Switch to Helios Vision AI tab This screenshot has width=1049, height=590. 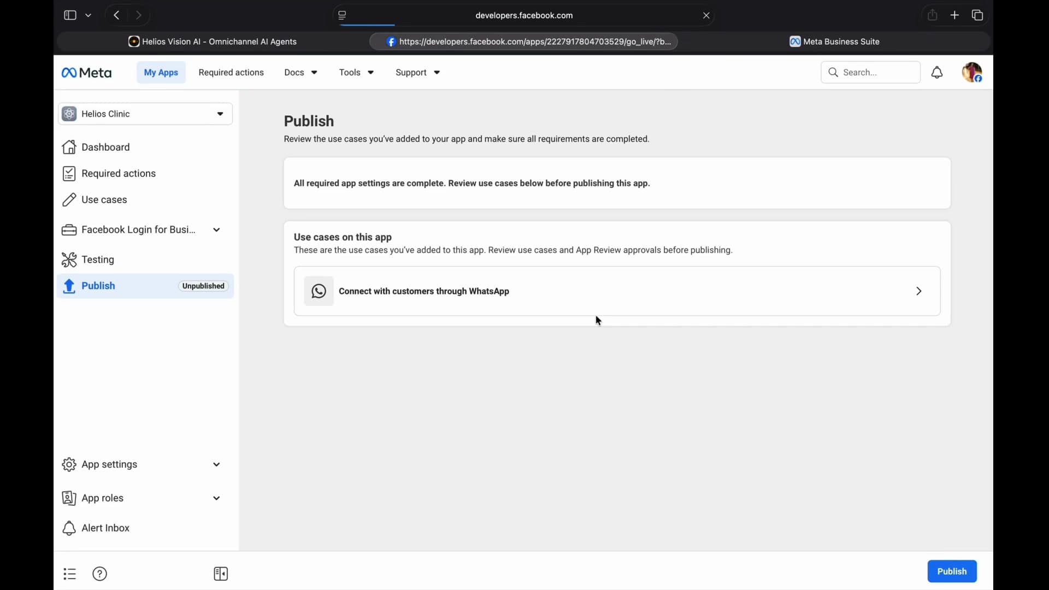pos(213,42)
